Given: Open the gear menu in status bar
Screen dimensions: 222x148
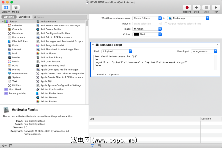Looking at the screenshot, I should tap(4, 146).
